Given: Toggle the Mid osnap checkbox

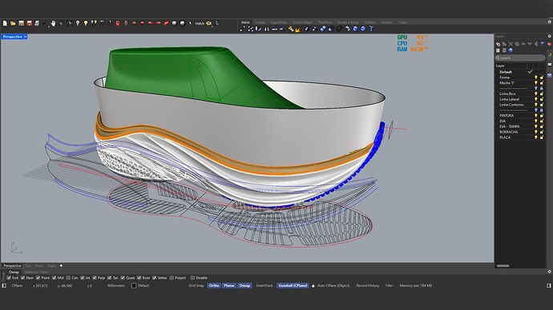Looking at the screenshot, I should coord(54,278).
